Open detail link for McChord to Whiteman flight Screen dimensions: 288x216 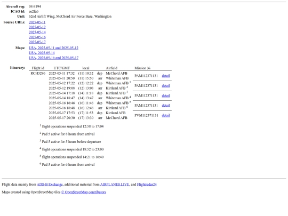[166, 76]
